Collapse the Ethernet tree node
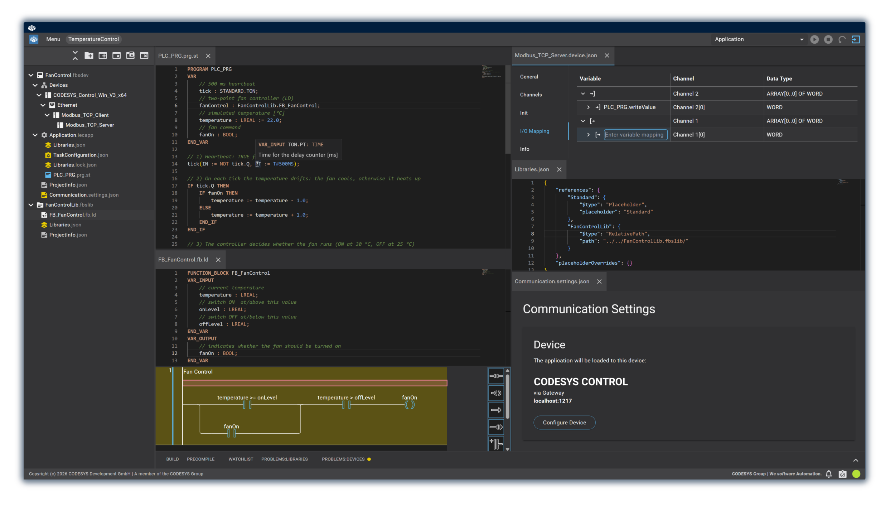This screenshot has height=506, width=895. coord(43,105)
